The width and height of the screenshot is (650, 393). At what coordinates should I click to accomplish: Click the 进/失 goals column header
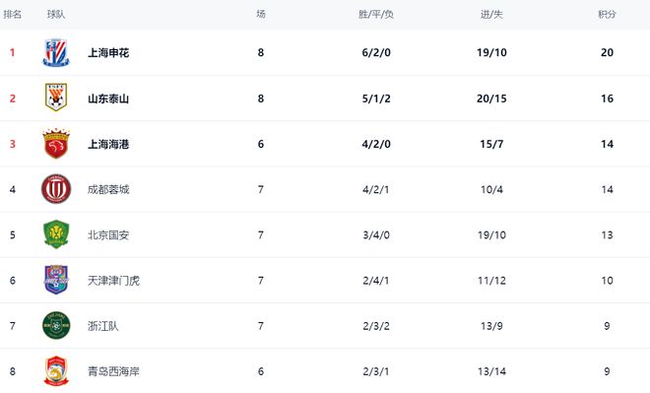click(491, 15)
